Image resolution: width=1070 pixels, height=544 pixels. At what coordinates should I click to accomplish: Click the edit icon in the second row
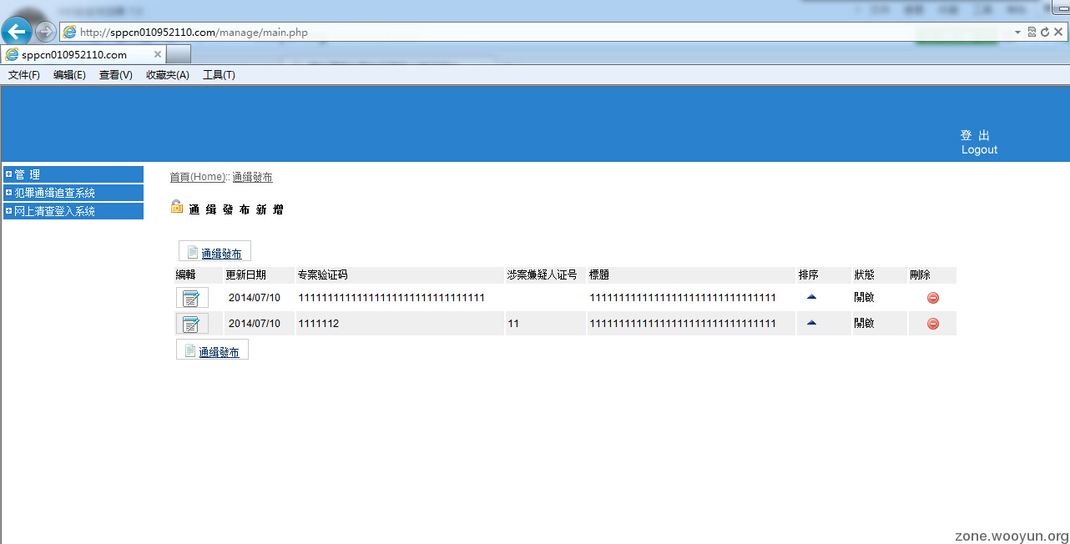coord(191,324)
